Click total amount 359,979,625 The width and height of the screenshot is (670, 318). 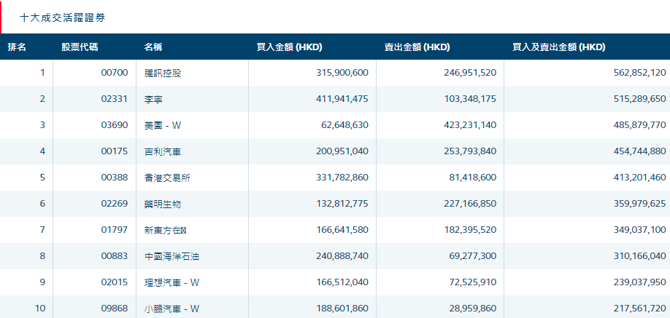[x=639, y=204]
